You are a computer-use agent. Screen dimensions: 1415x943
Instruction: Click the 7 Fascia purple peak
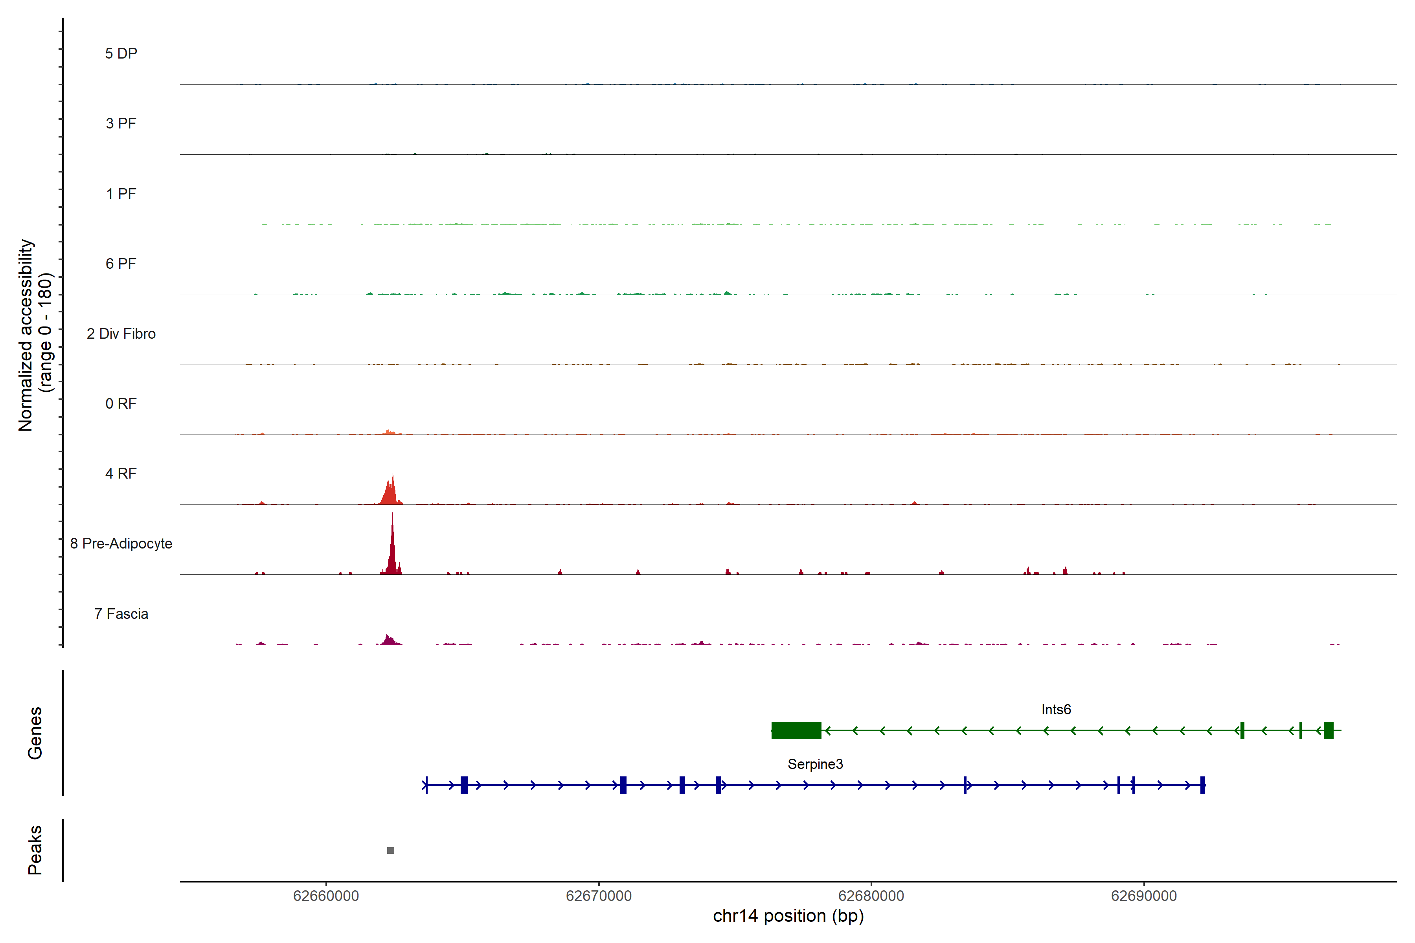[x=389, y=640]
